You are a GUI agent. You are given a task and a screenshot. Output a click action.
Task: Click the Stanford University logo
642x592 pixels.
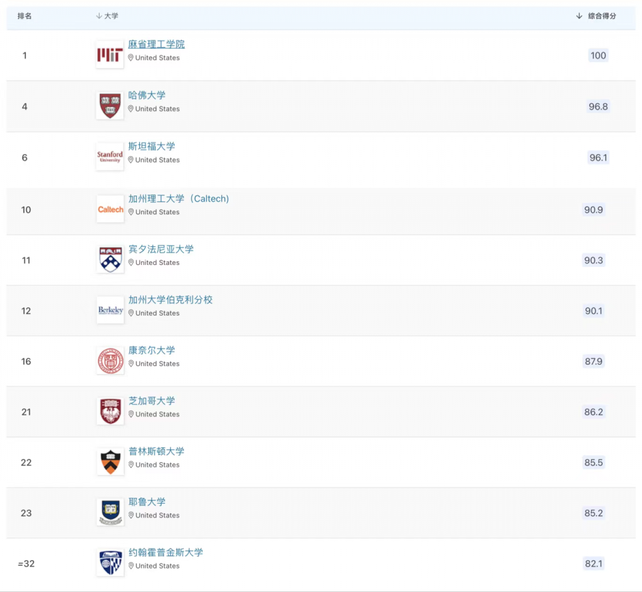pos(110,157)
